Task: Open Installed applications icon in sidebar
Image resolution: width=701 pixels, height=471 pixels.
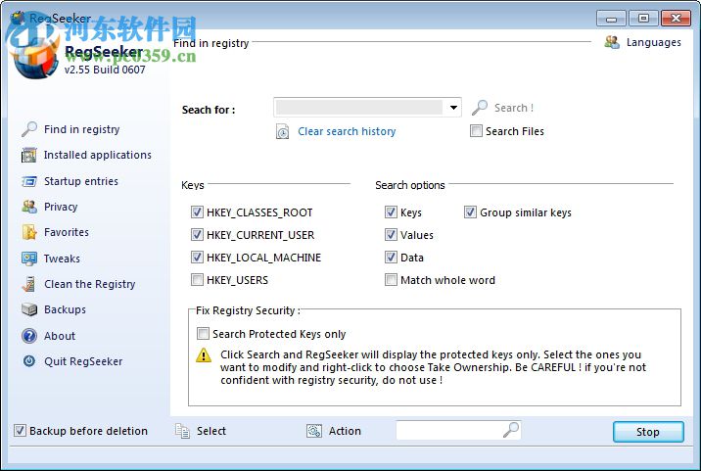Action: pyautogui.click(x=28, y=155)
